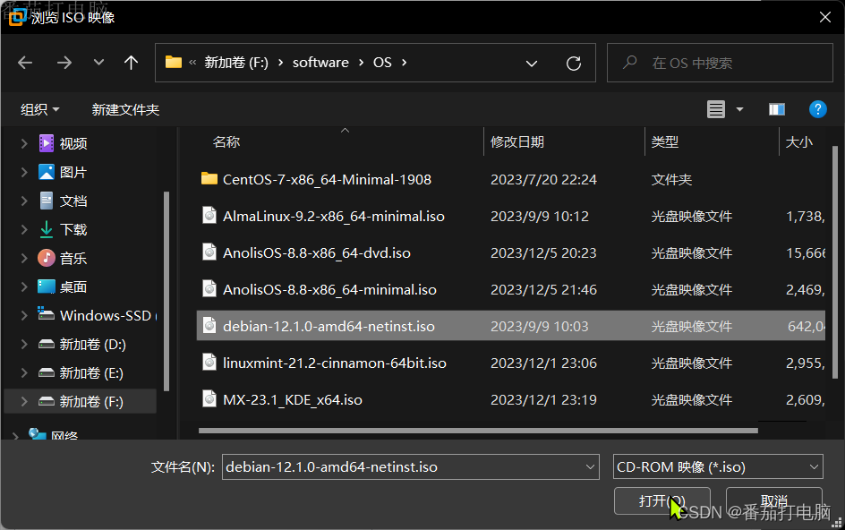Expand the 视频 tree node

[23, 143]
